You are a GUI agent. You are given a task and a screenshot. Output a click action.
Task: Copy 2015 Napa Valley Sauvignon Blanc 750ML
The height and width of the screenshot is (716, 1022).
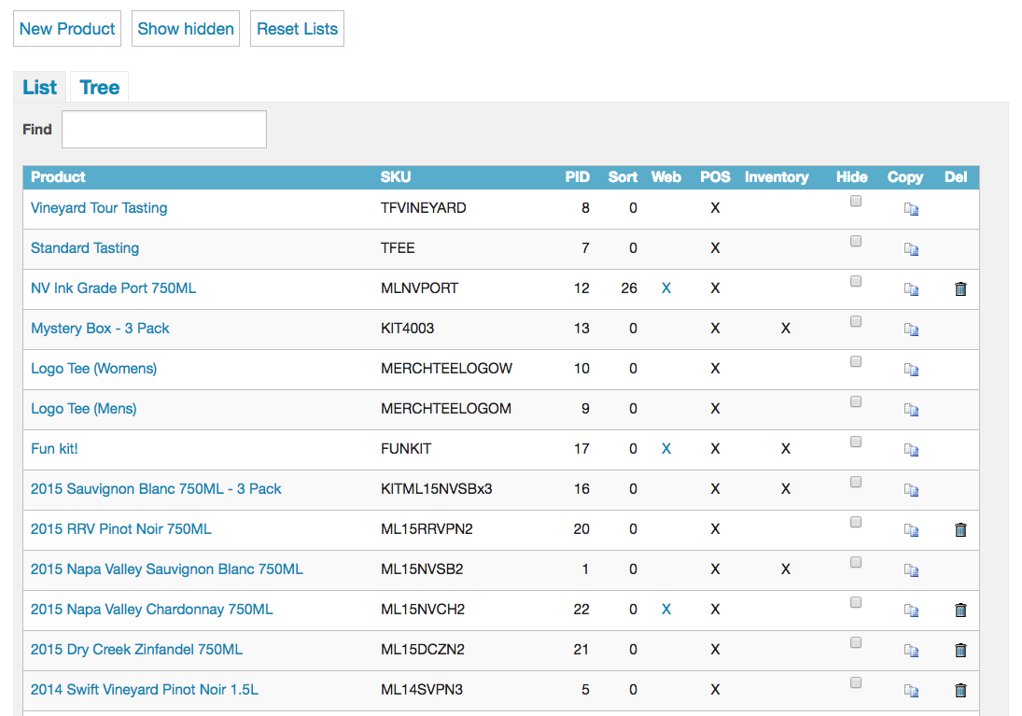(x=911, y=570)
